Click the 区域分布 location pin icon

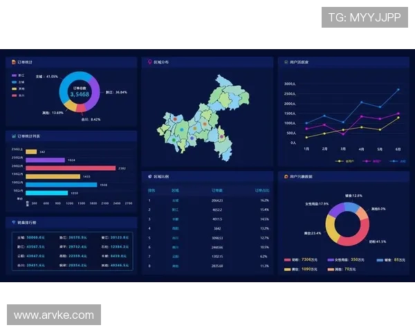(149, 62)
